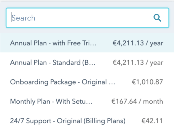Select Annual Plan - with Free Trial option

pyautogui.click(x=53, y=43)
